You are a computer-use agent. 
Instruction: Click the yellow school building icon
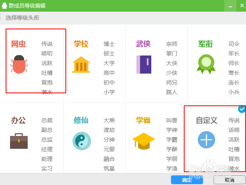point(81,65)
